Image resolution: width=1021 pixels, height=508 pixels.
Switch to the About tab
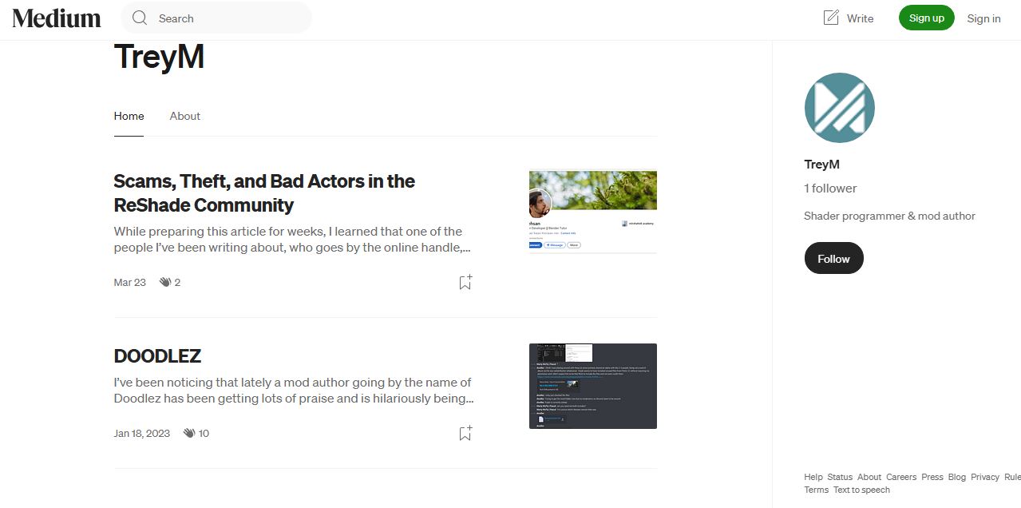(x=185, y=116)
